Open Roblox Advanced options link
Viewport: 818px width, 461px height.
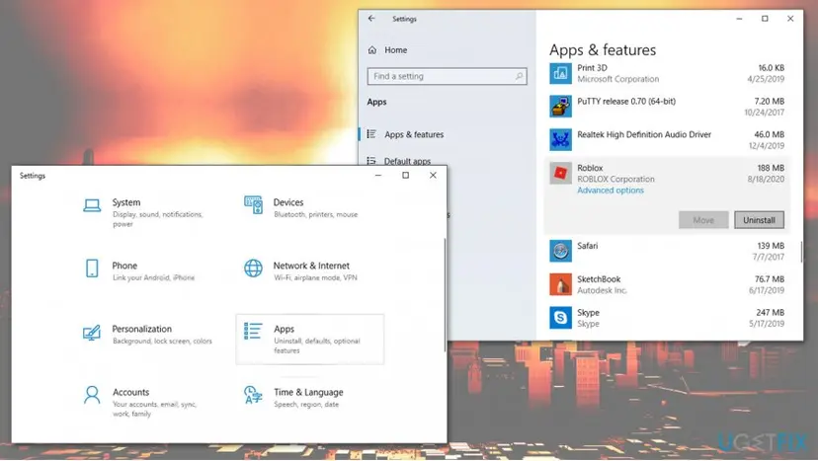(611, 191)
